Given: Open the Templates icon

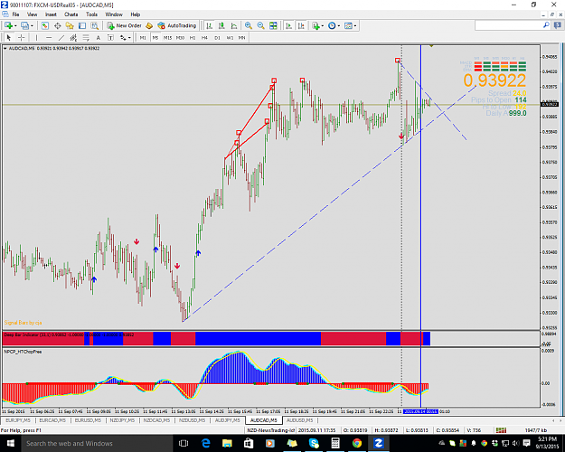Looking at the screenshot, I should coord(348,25).
